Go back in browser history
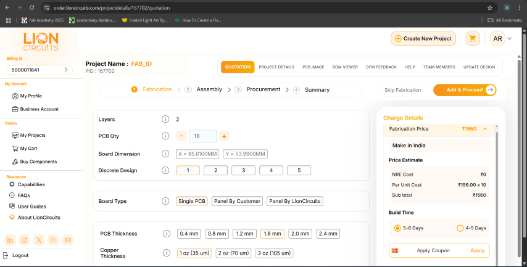 click(x=7, y=8)
